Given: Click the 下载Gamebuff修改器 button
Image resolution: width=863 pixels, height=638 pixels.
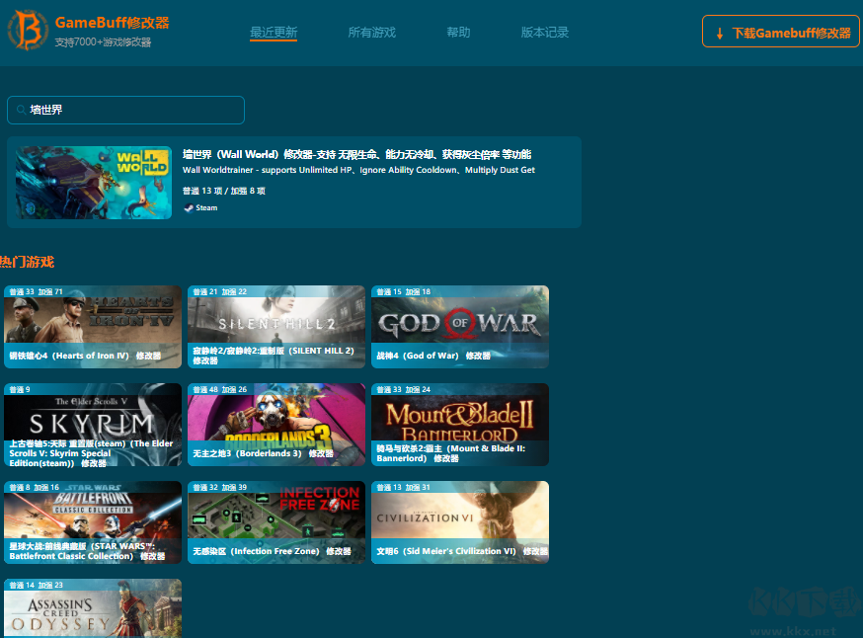Looking at the screenshot, I should tap(780, 32).
